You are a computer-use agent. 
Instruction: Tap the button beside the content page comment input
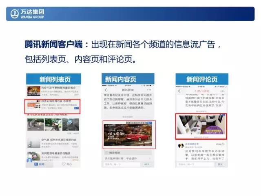point(147,165)
